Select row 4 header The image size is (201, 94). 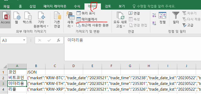click(x=4, y=89)
